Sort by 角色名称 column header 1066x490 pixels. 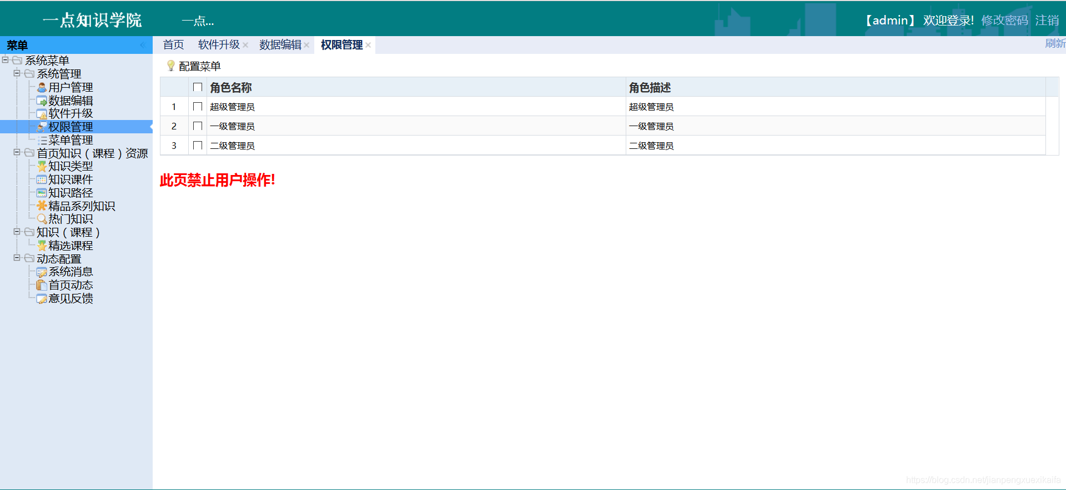(x=416, y=87)
